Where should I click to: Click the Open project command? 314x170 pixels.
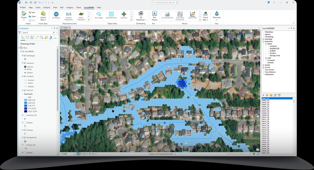[x=32, y=16]
